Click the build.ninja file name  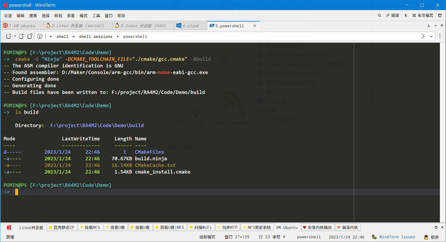[x=151, y=158]
